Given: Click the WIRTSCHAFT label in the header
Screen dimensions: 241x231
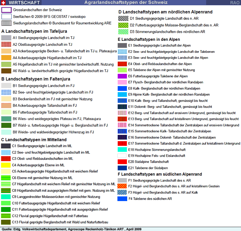Looking at the screenshot, I should click(x=22, y=3).
